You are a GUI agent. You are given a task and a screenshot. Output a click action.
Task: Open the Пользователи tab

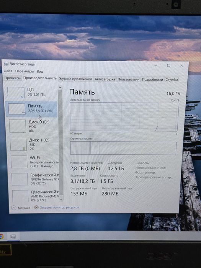128,80
